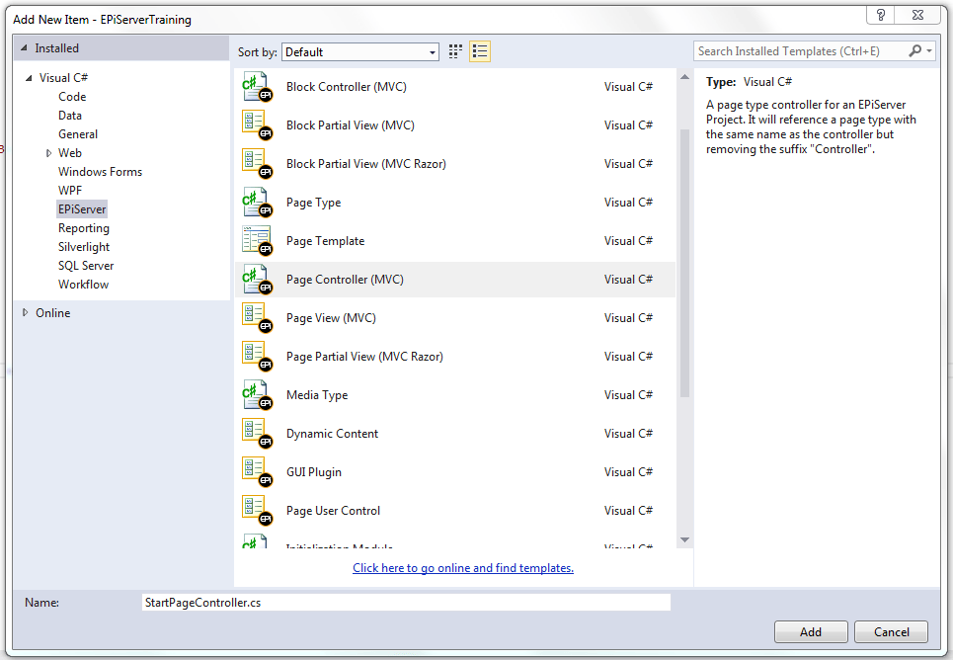Switch to medium icons view
This screenshot has height=660, width=953.
455,51
